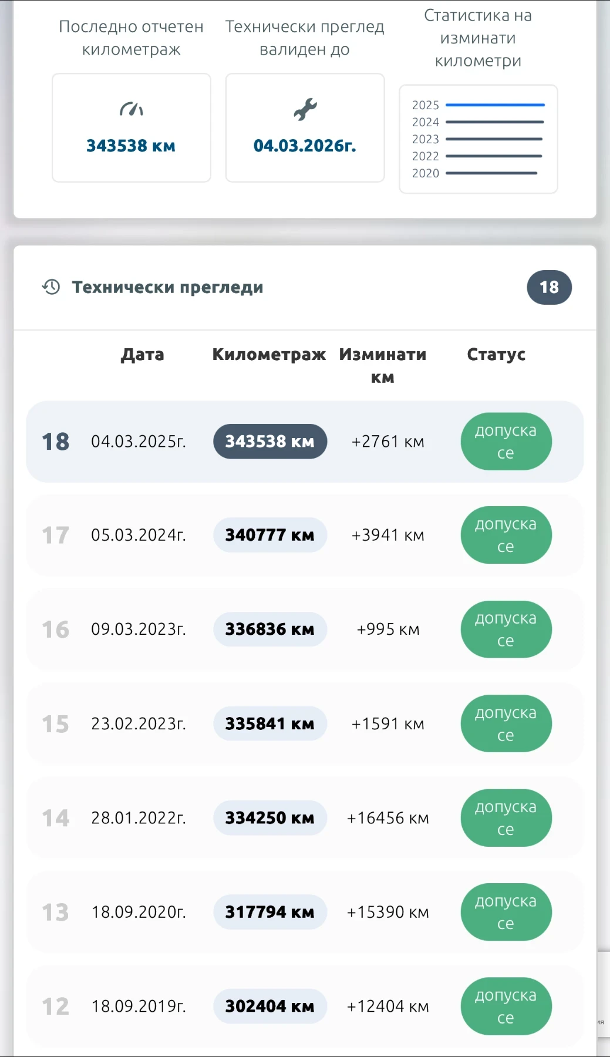Select inspection row 15 dated 23.02.2023

point(138,724)
